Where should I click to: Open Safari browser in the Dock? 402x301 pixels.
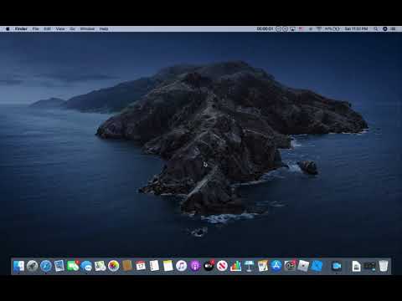pos(46,266)
